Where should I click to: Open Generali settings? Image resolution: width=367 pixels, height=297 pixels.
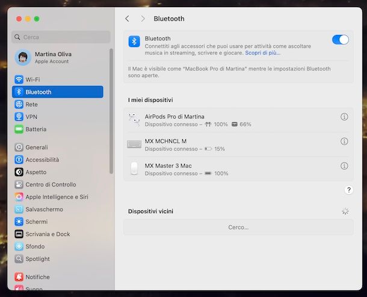pyautogui.click(x=57, y=147)
